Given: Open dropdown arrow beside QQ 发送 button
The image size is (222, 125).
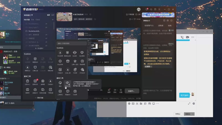Looking at the screenshot, I should click(x=193, y=114).
